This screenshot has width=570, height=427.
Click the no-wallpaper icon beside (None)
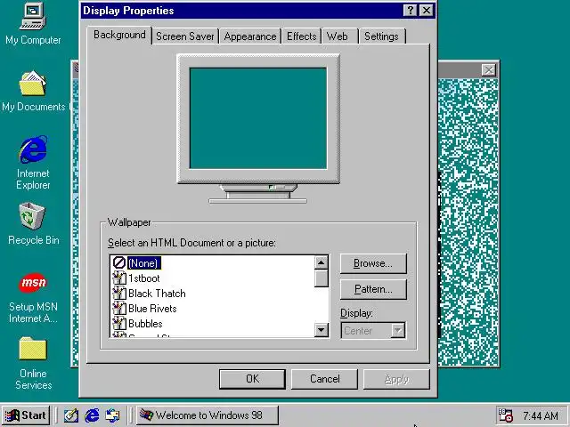pyautogui.click(x=118, y=263)
